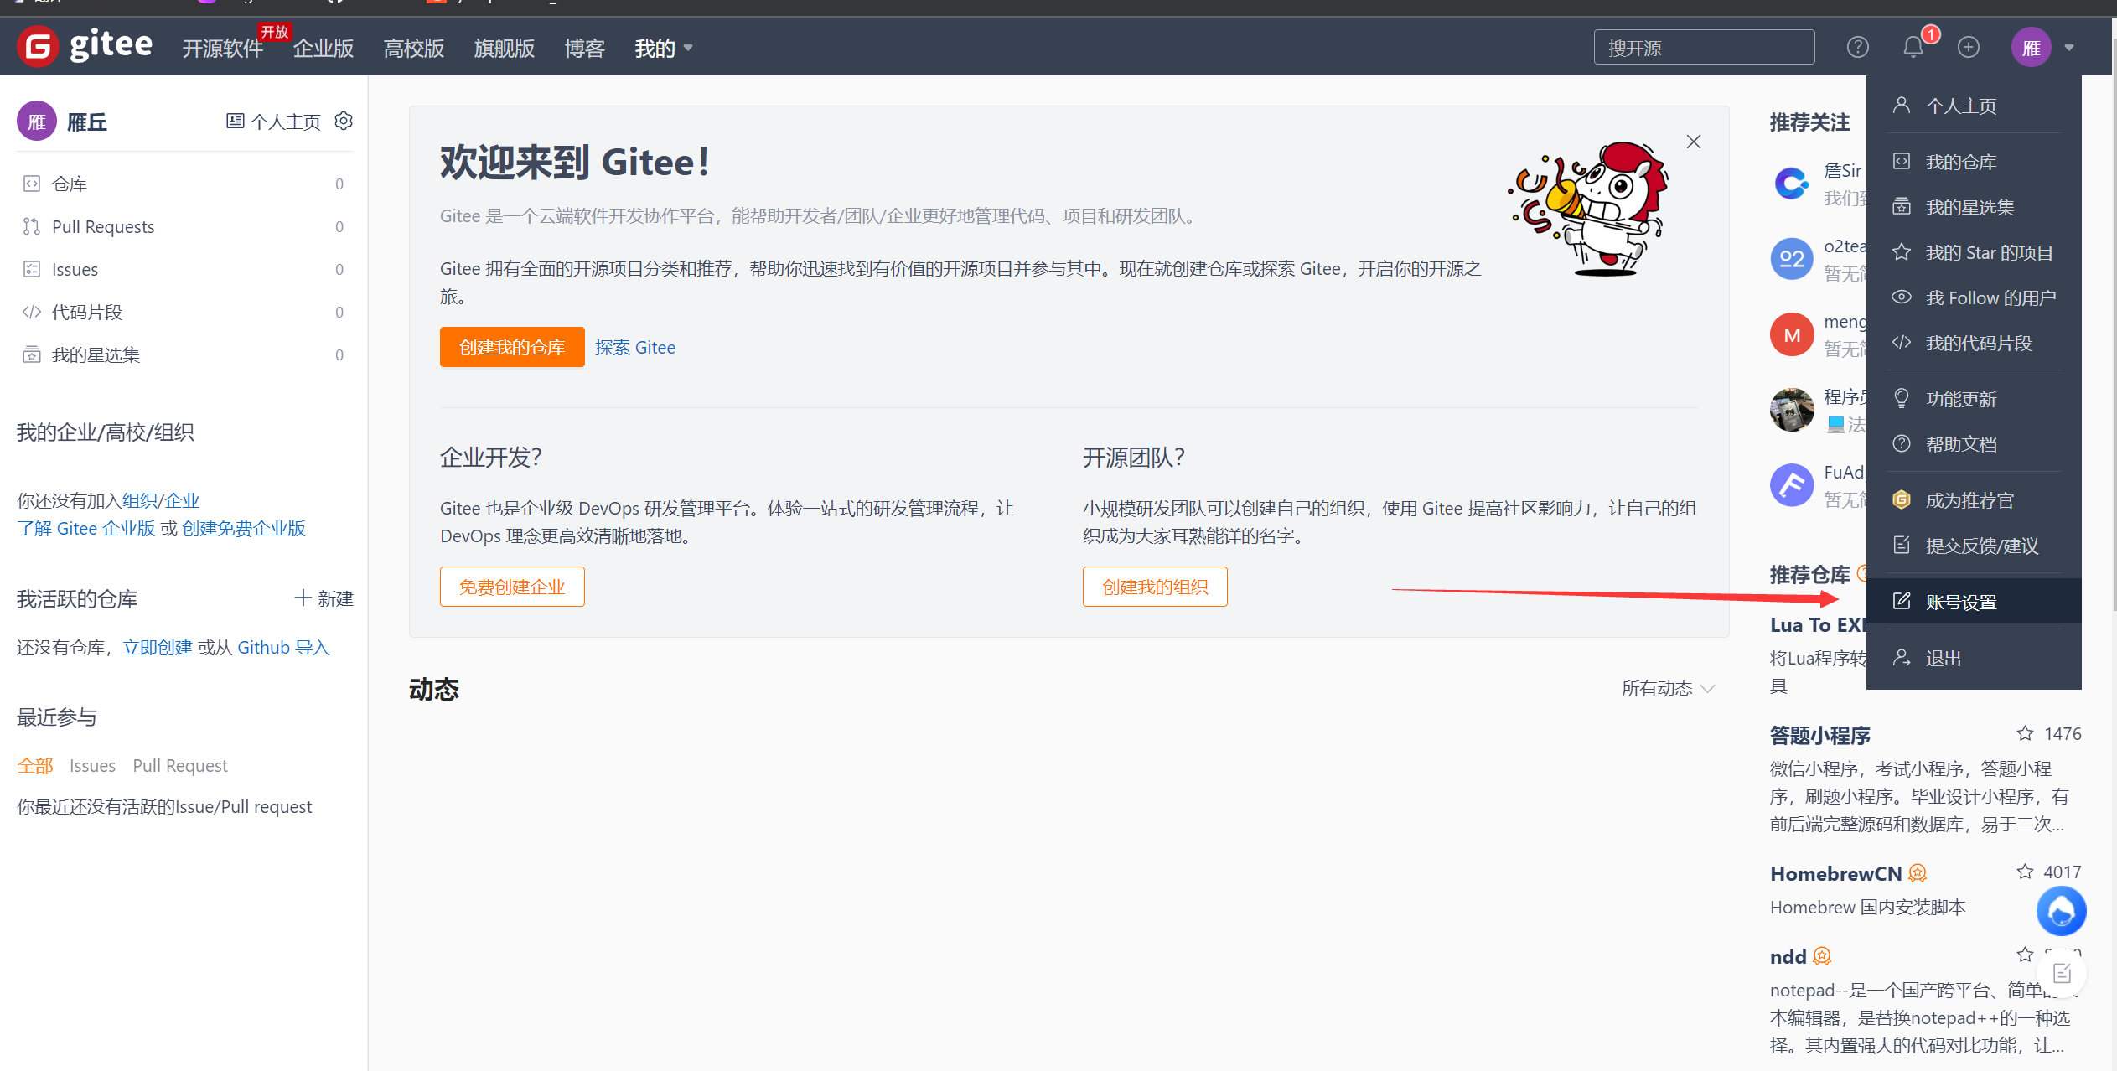Click the o2team recommended user avatar
This screenshot has height=1071, width=2117.
(1791, 259)
